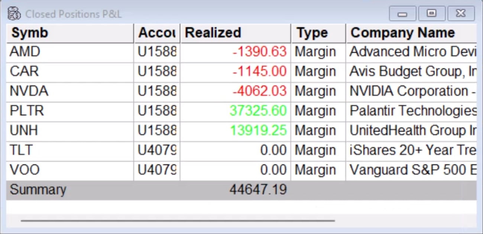Select the AMD symbol row
This screenshot has width=483, height=234.
[25, 52]
